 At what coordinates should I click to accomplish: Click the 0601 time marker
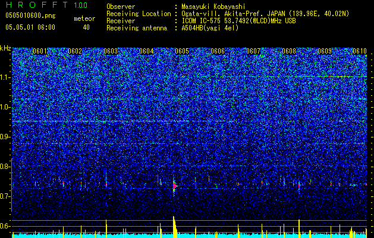click(x=40, y=51)
